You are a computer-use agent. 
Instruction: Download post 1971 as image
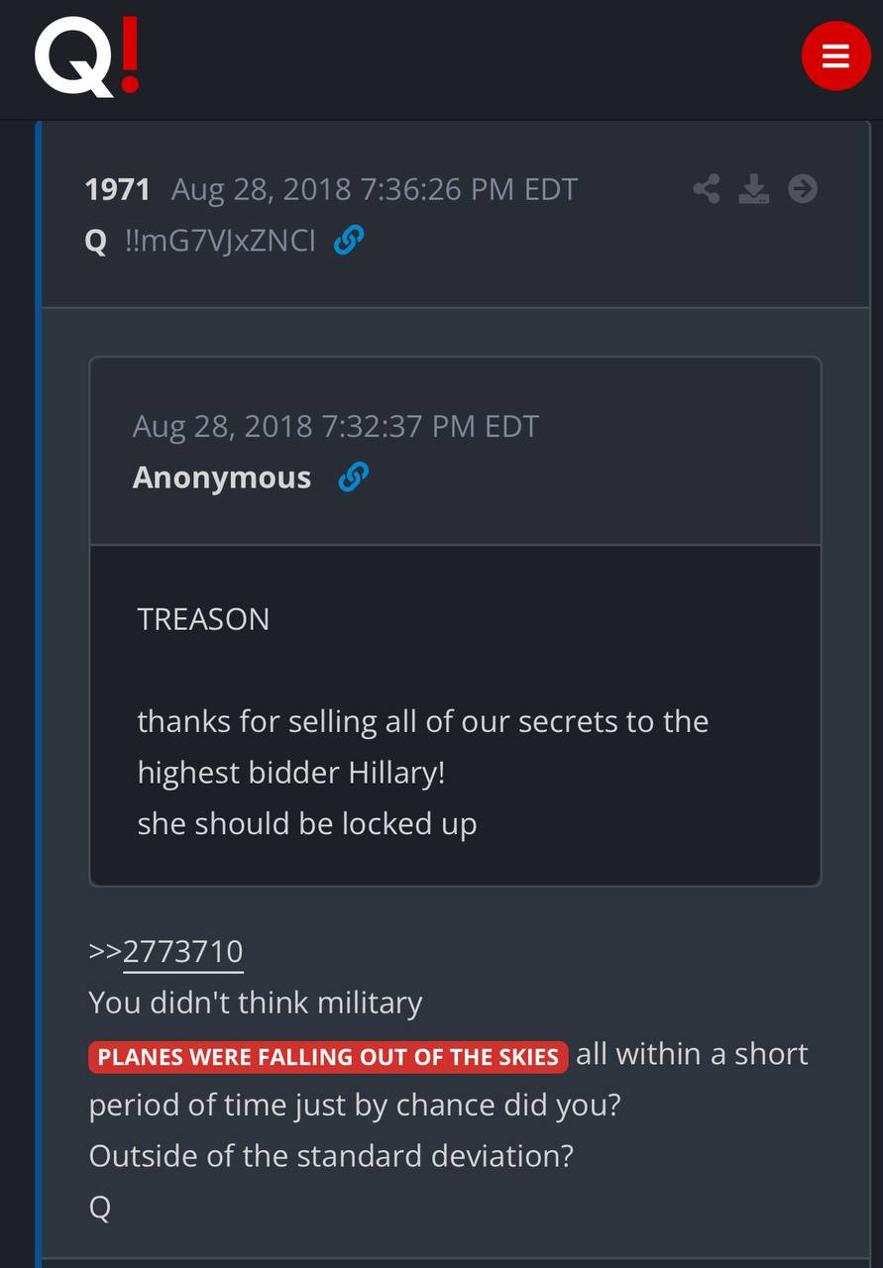(x=754, y=188)
